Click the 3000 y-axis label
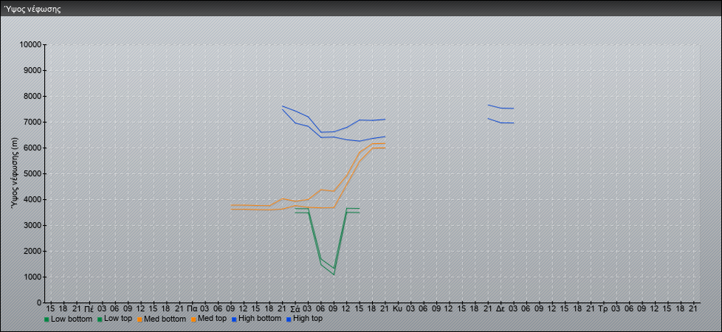The image size is (722, 332). click(32, 225)
